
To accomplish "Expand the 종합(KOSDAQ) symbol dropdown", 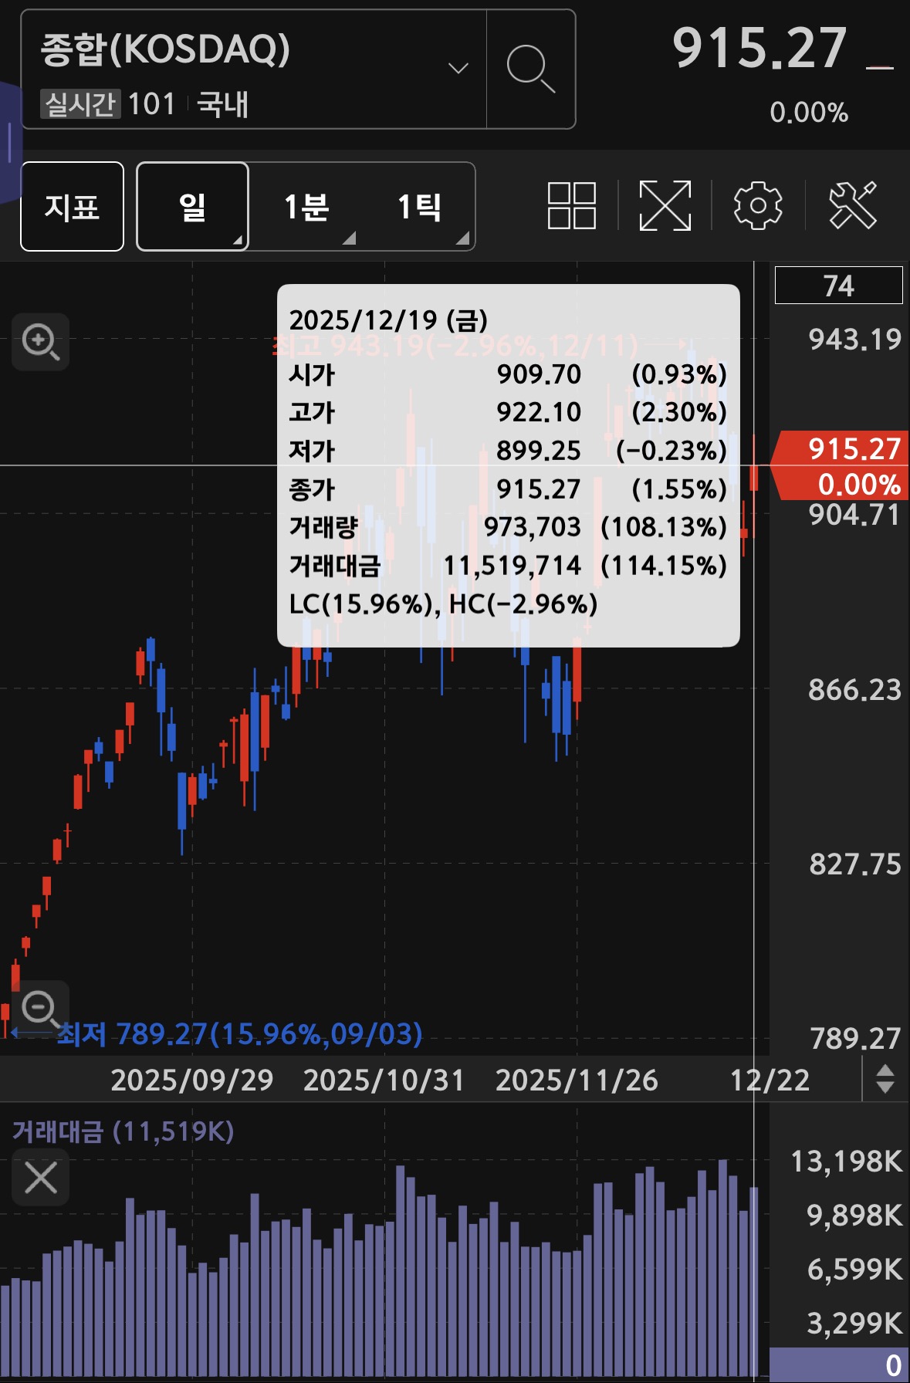I will click(x=458, y=69).
